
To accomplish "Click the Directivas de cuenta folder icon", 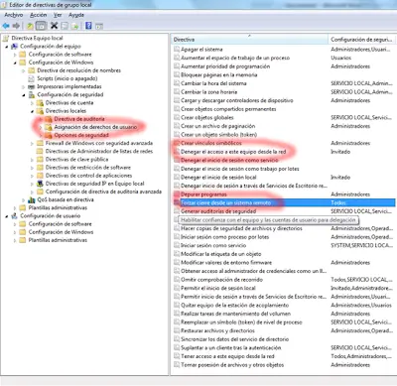I will click(x=40, y=103).
